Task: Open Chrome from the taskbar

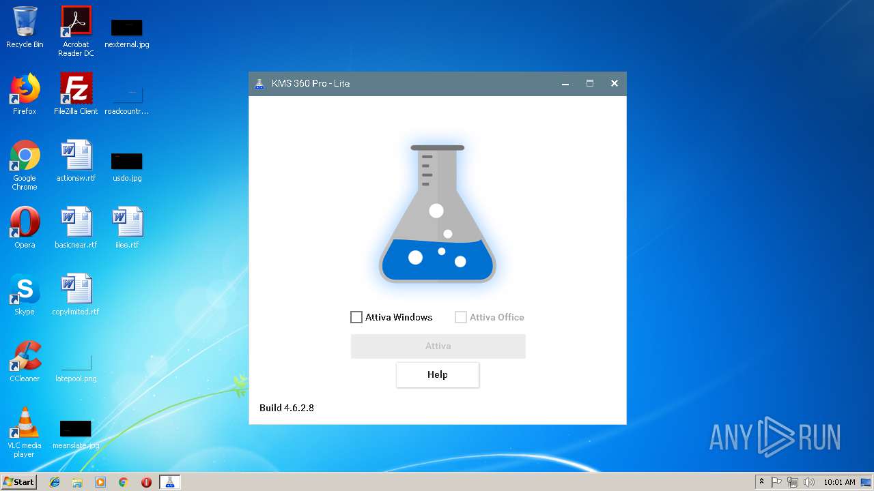Action: coord(124,482)
